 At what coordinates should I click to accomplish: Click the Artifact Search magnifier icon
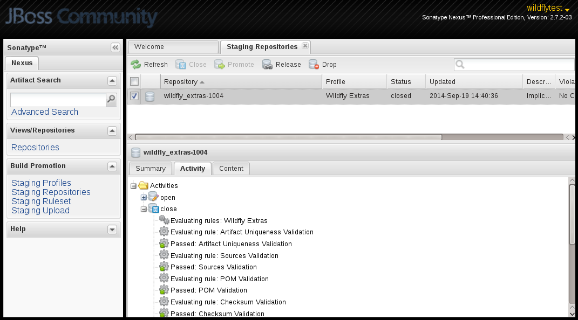[x=111, y=99]
